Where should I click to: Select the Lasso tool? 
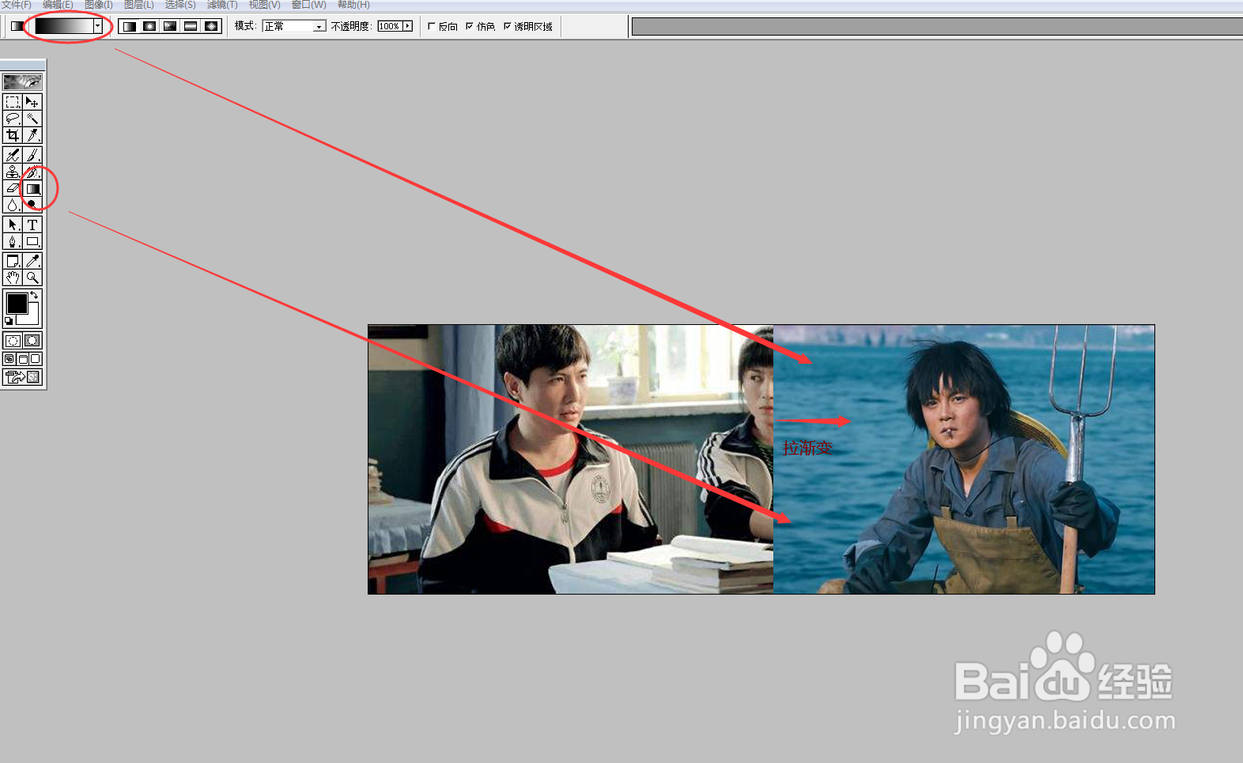pos(13,119)
